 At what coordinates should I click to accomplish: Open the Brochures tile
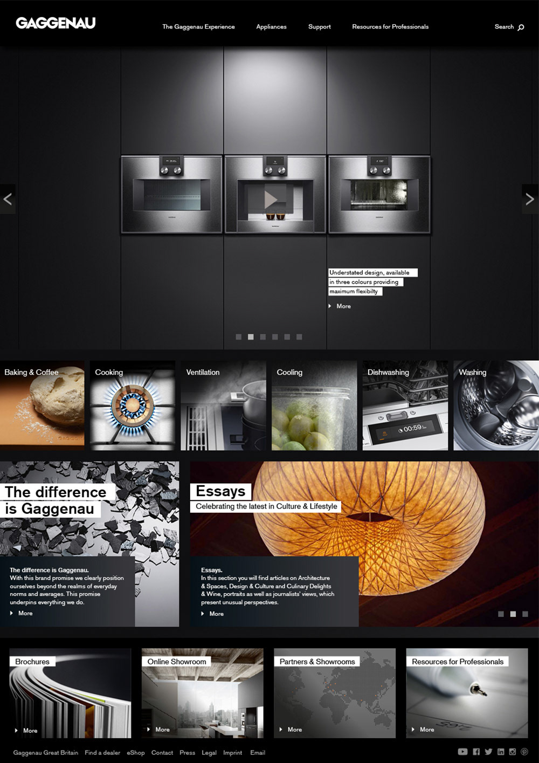pyautogui.click(x=70, y=693)
